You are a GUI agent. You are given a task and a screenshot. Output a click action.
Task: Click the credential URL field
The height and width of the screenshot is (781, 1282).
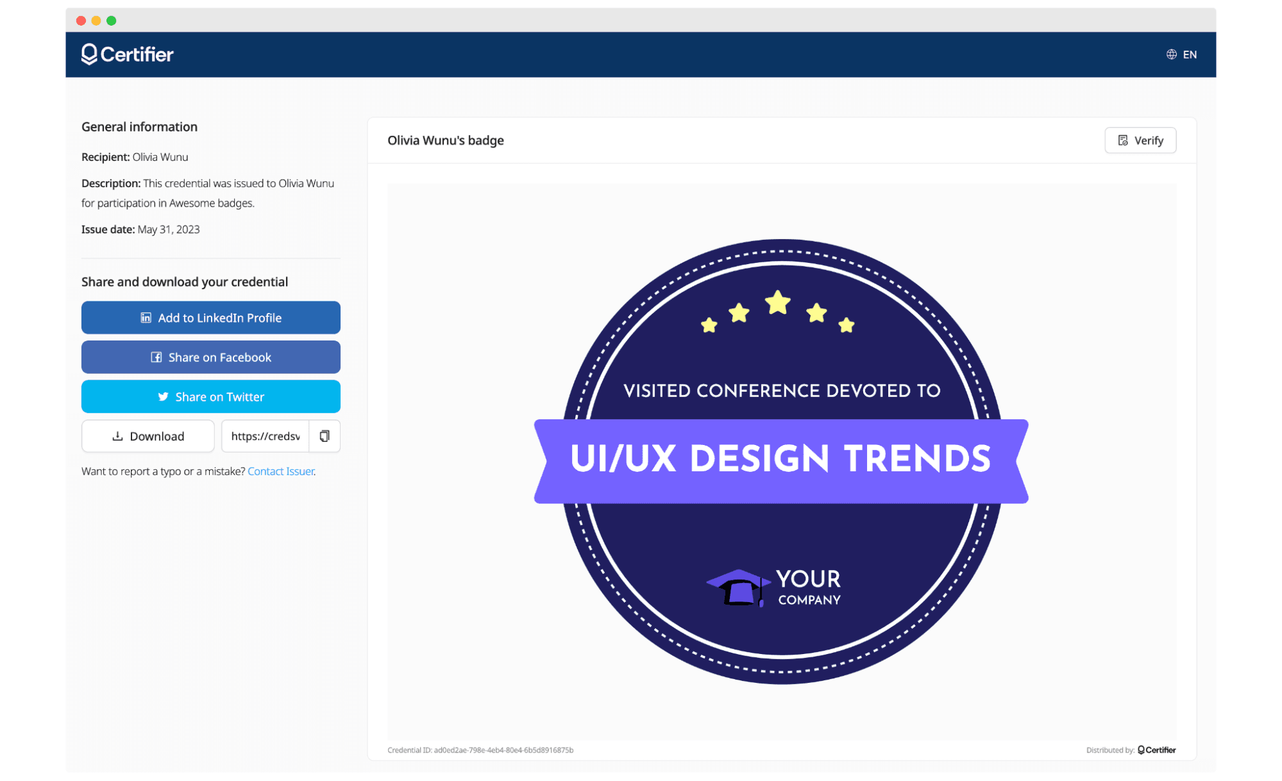pyautogui.click(x=265, y=436)
